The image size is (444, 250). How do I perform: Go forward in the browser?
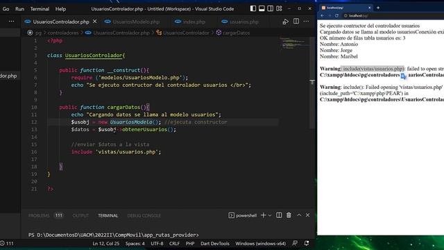pyautogui.click(x=330, y=15)
